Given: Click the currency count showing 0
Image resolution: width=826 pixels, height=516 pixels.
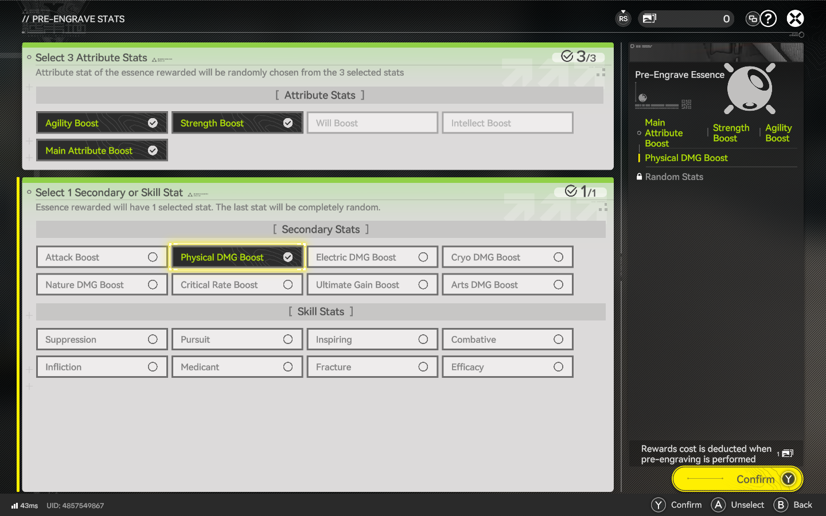Looking at the screenshot, I should [726, 19].
